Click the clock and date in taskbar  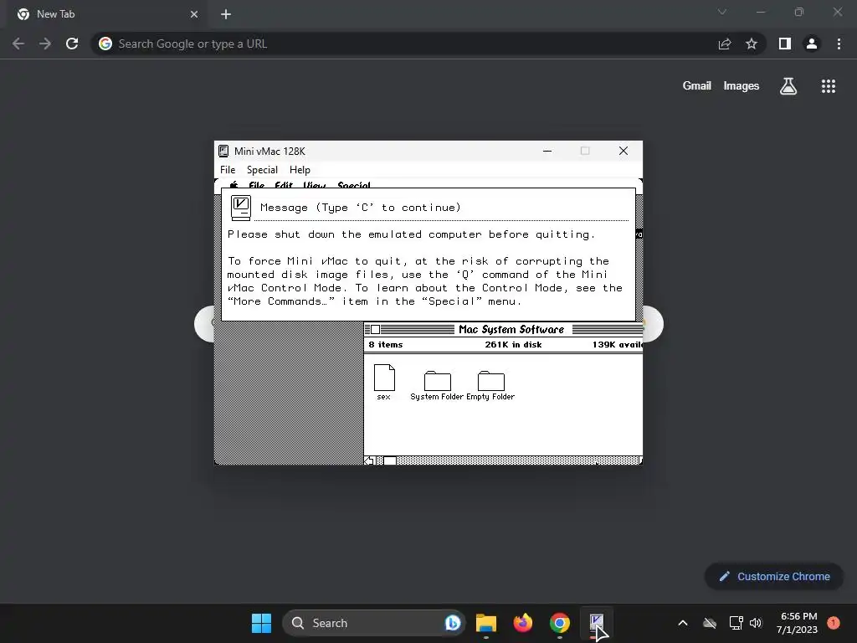pos(797,623)
